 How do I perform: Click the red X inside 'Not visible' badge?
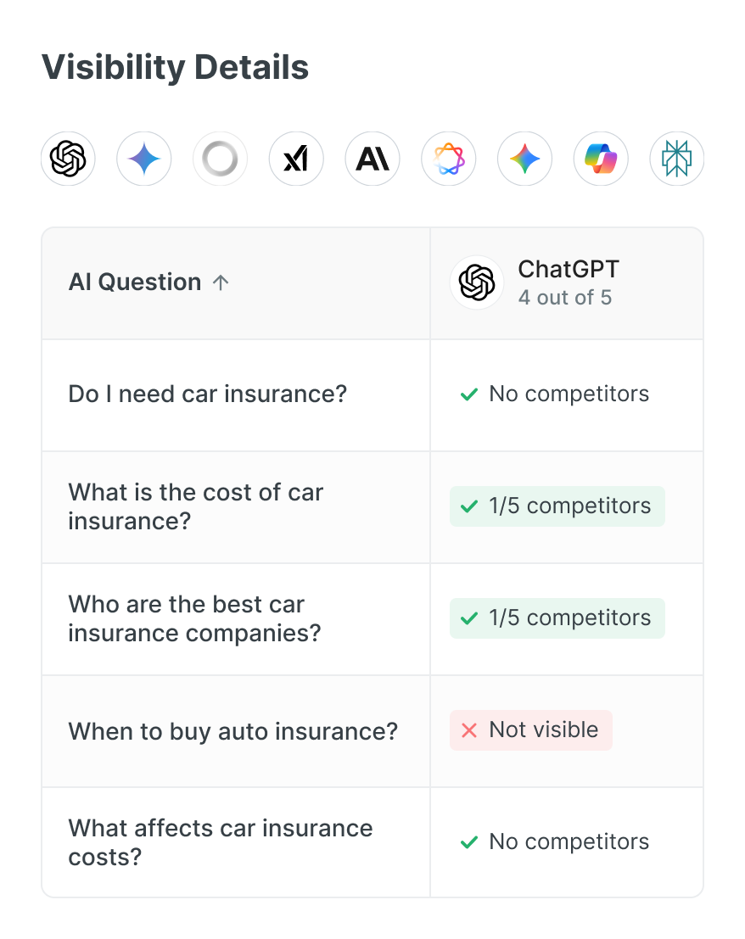click(468, 730)
